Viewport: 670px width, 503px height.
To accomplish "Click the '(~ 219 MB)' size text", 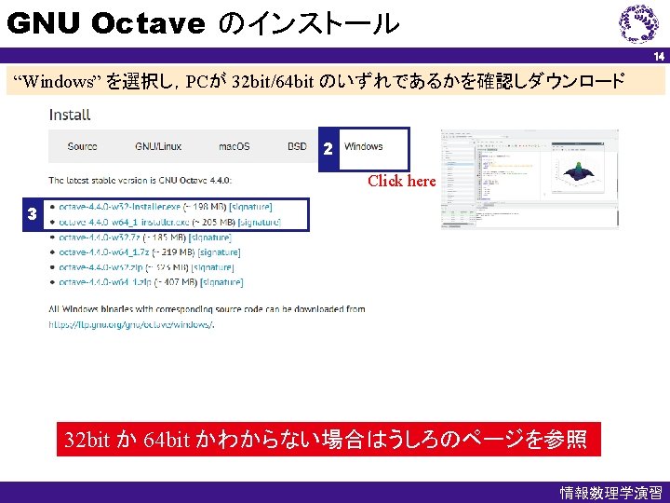I will tap(173, 251).
